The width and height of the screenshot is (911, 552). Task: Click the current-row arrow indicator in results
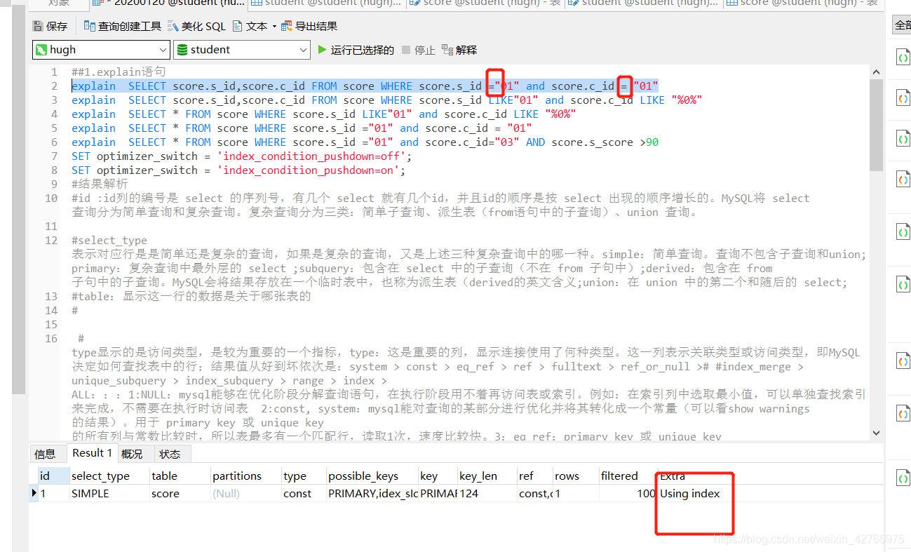click(x=34, y=493)
